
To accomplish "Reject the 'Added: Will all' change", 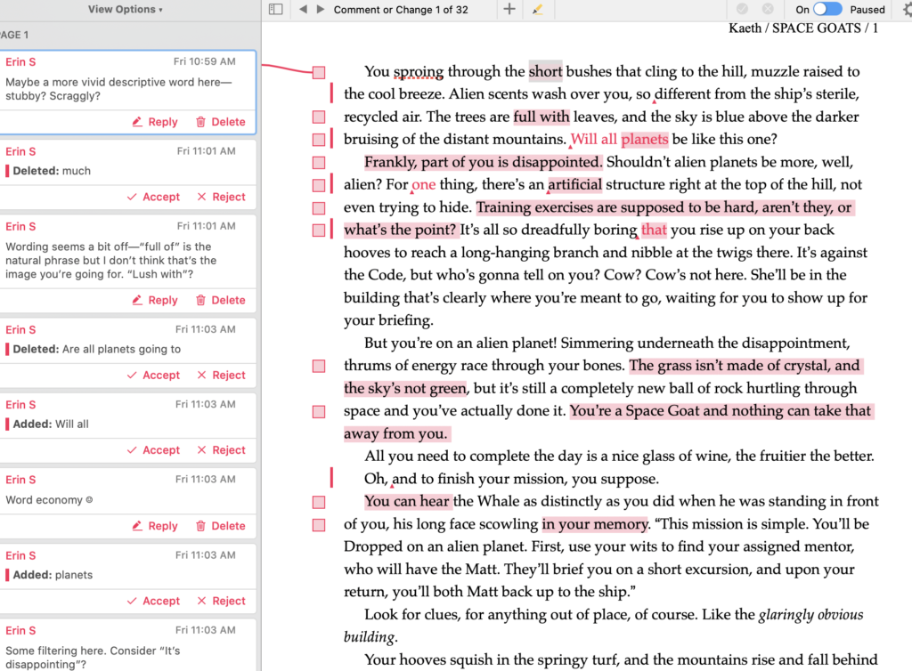I will tap(221, 450).
